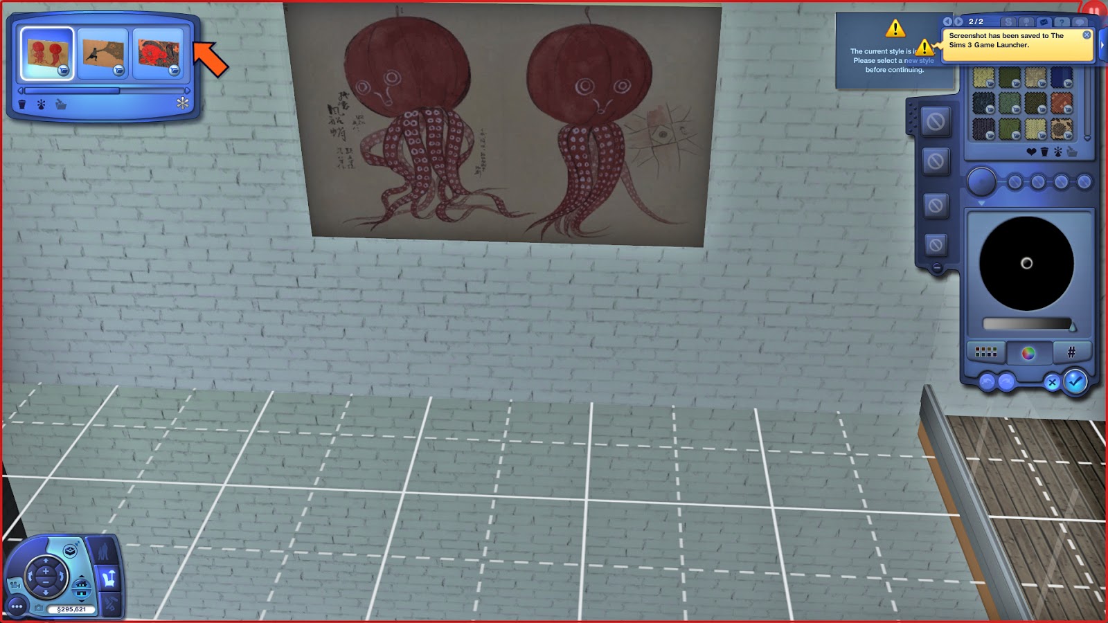The height and width of the screenshot is (623, 1108).
Task: Open the S notification tab
Action: tap(1008, 22)
